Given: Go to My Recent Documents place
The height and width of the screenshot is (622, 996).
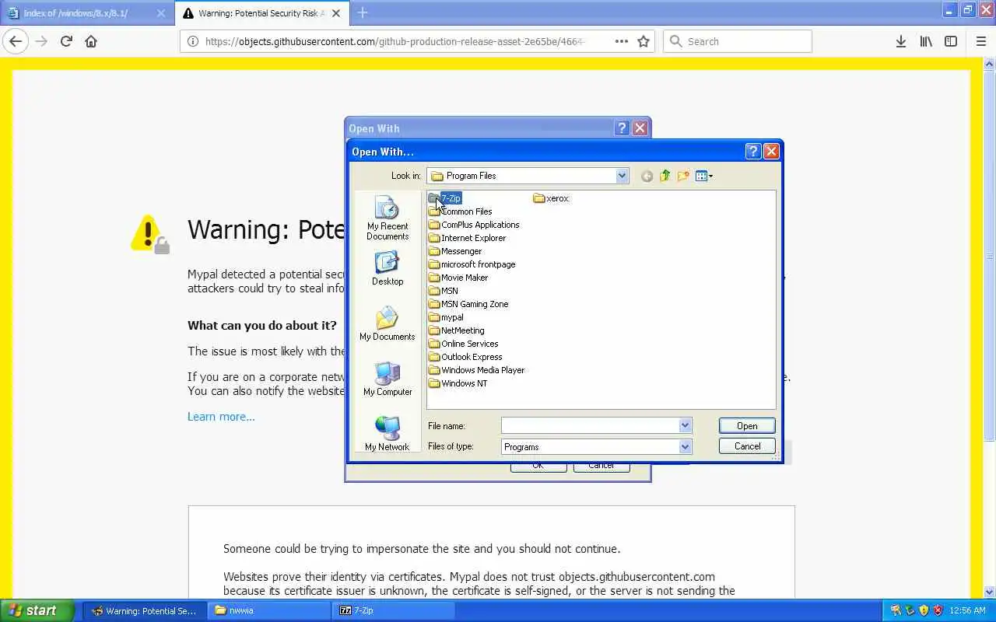Looking at the screenshot, I should [x=388, y=218].
